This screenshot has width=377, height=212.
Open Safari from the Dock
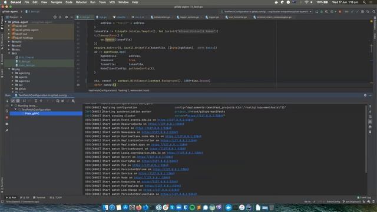point(112,207)
